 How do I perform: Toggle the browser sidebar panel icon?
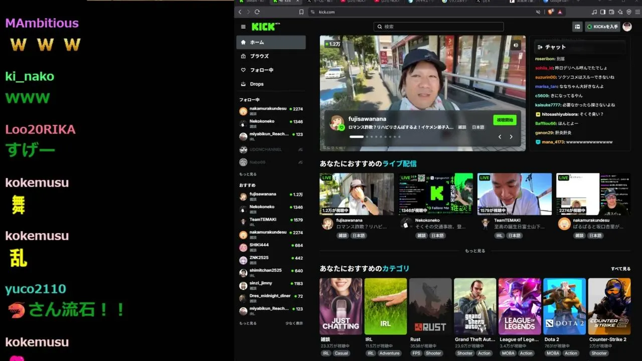point(603,12)
